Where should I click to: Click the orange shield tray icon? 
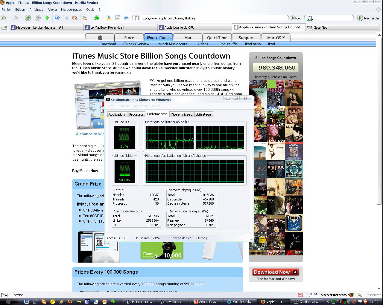click(365, 302)
